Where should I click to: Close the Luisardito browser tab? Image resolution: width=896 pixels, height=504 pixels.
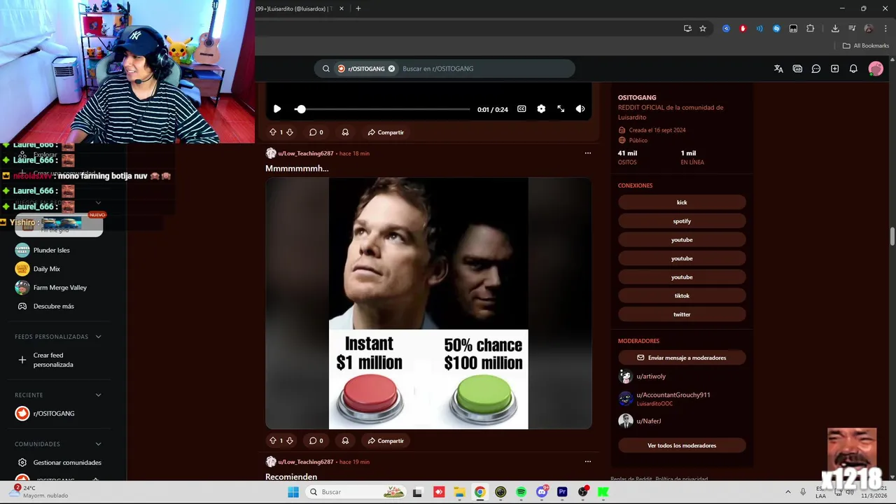click(x=342, y=8)
